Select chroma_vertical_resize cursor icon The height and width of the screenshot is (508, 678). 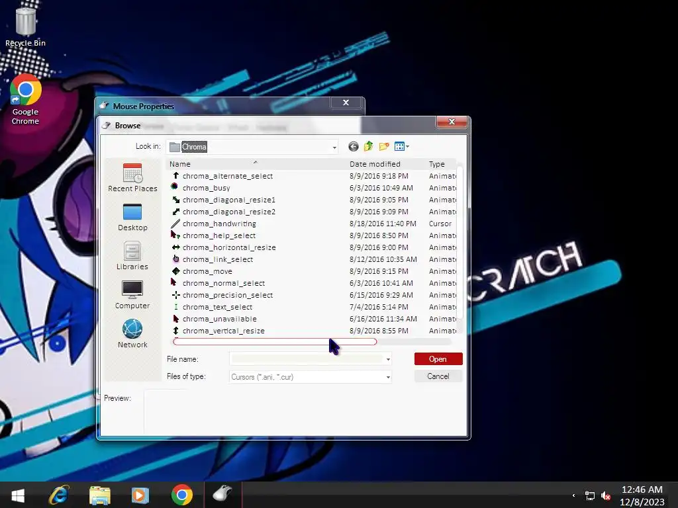(x=175, y=331)
